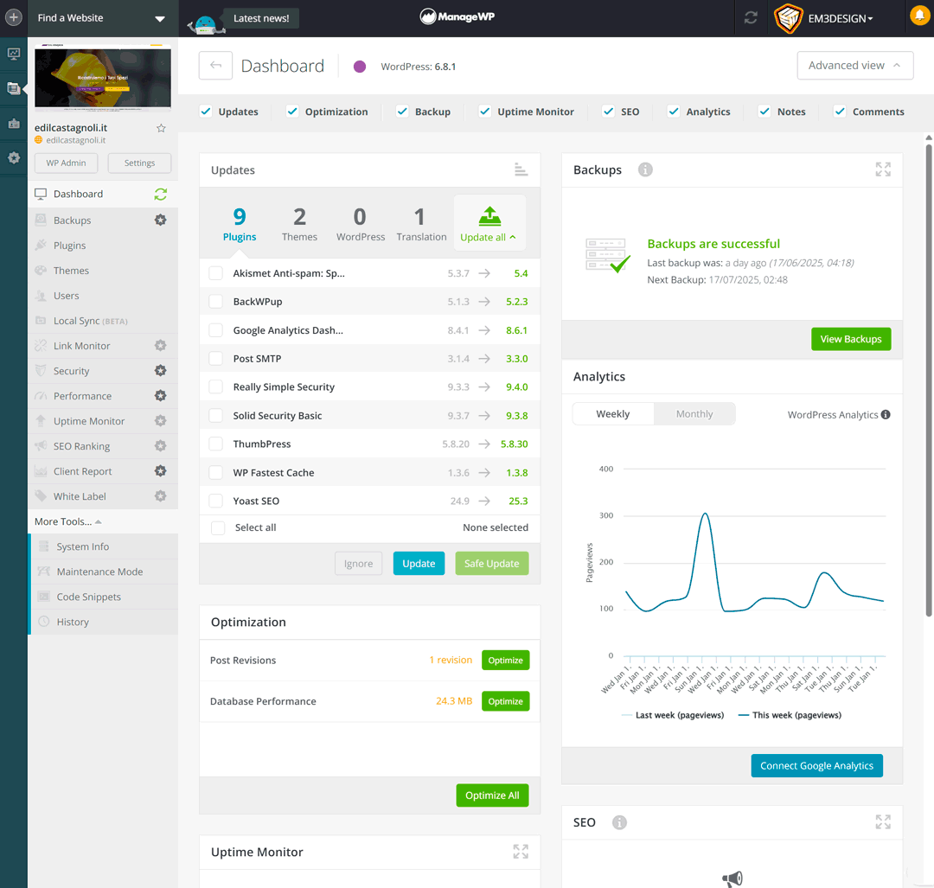Select the Themes updates tab
Screen dimensions: 934x888
tap(299, 223)
